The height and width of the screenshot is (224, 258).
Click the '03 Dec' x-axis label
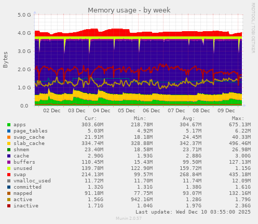(x=77, y=111)
